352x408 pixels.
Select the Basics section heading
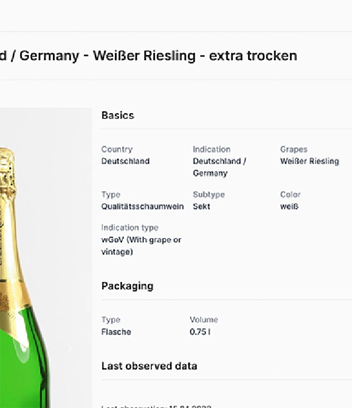118,115
